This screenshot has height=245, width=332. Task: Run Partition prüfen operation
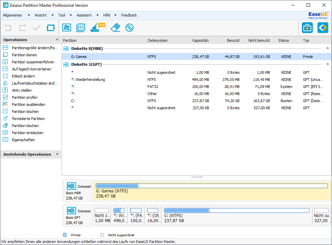coord(20,97)
